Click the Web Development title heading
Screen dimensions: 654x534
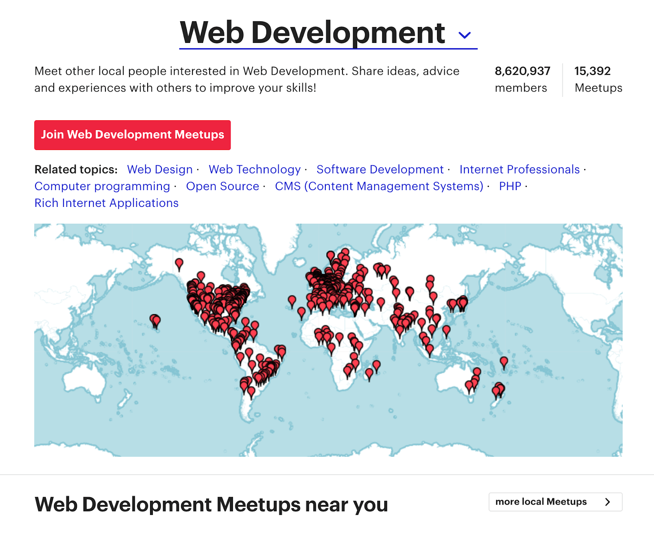[312, 33]
